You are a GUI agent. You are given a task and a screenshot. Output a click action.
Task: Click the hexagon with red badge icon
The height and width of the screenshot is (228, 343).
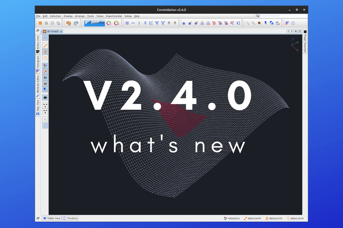pos(117,23)
